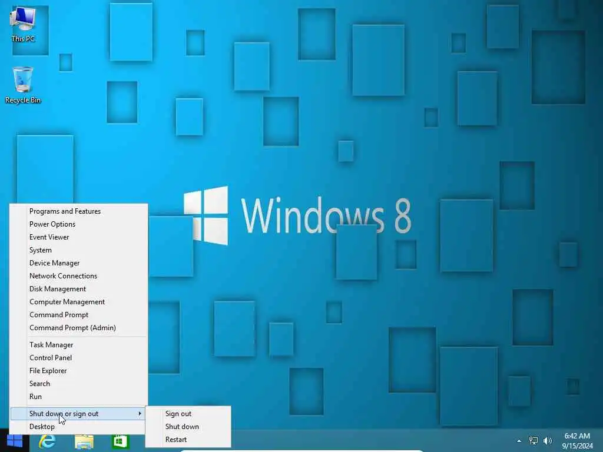Image resolution: width=603 pixels, height=452 pixels.
Task: Open Disk Management
Action: [x=78, y=289]
